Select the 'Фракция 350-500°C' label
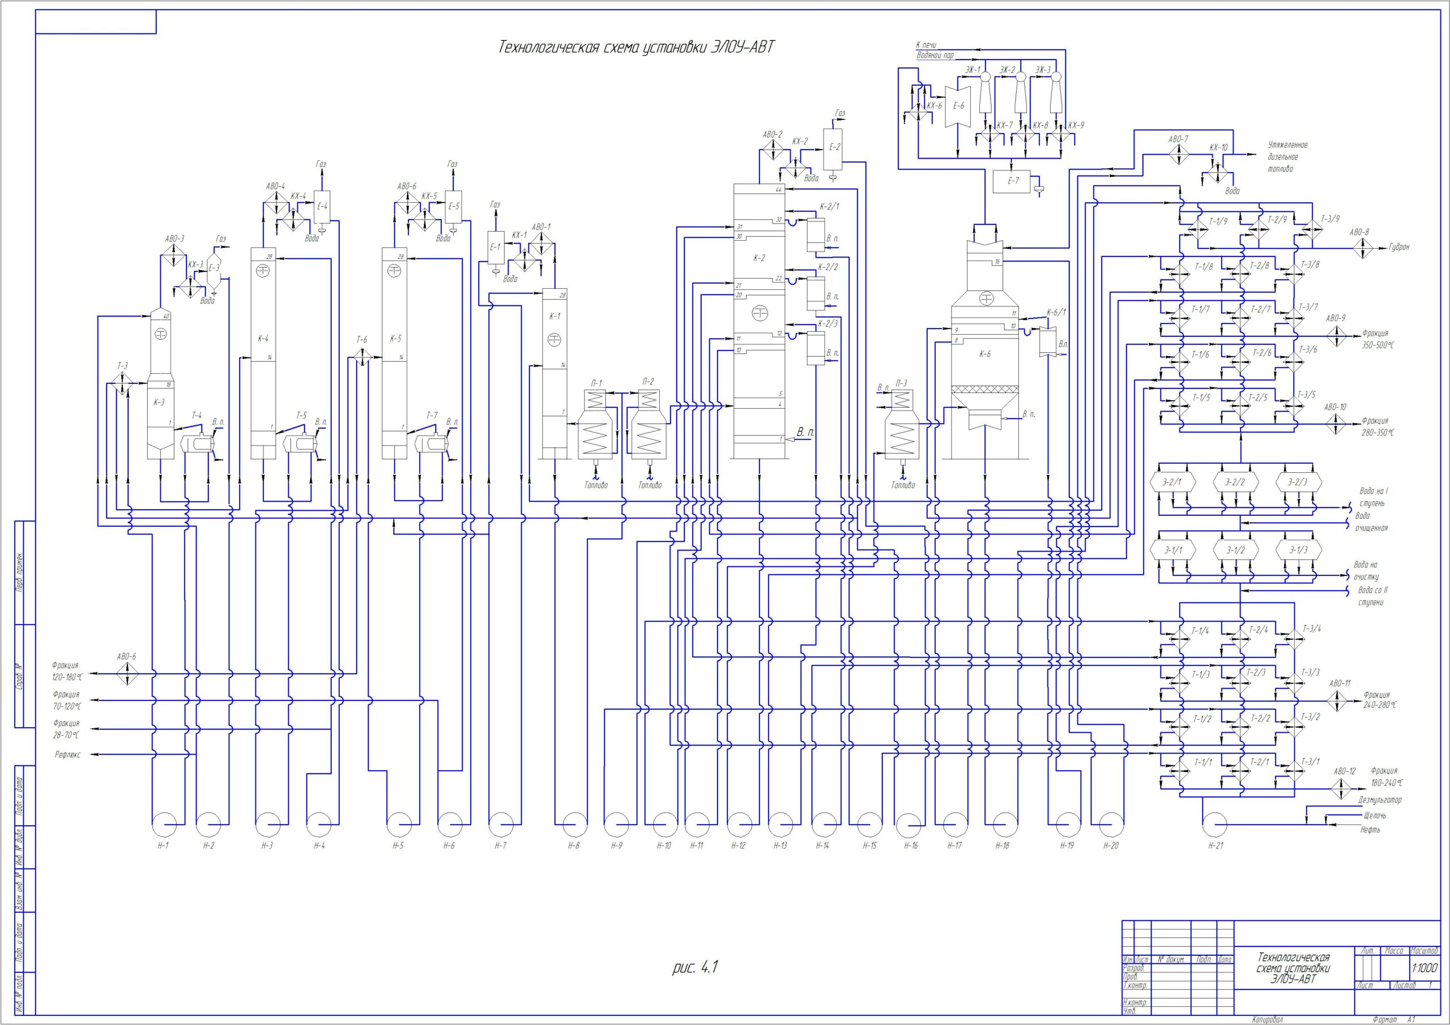Image resolution: width=1450 pixels, height=1025 pixels. click(x=1377, y=340)
